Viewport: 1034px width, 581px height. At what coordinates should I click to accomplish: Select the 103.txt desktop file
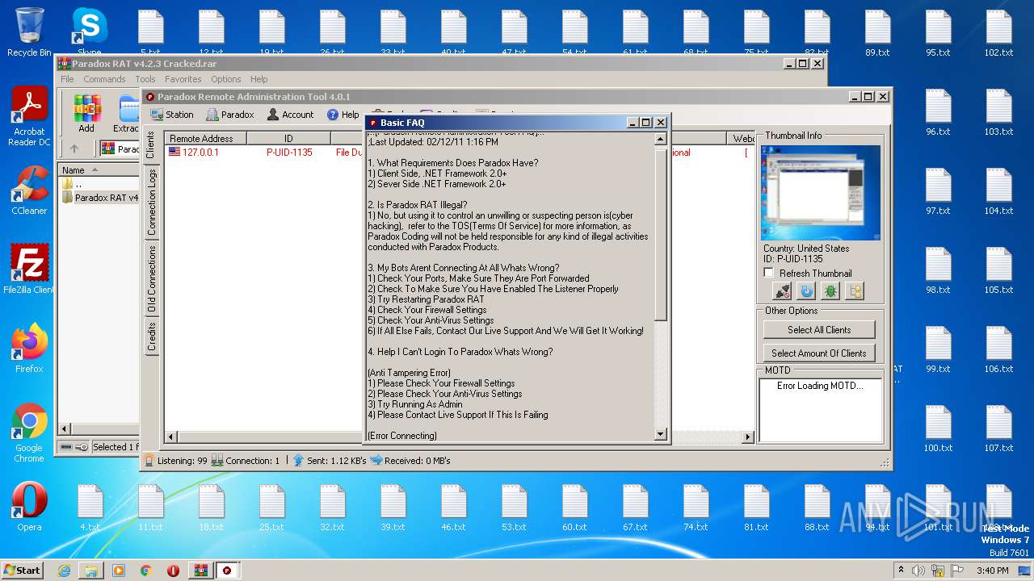point(998,112)
